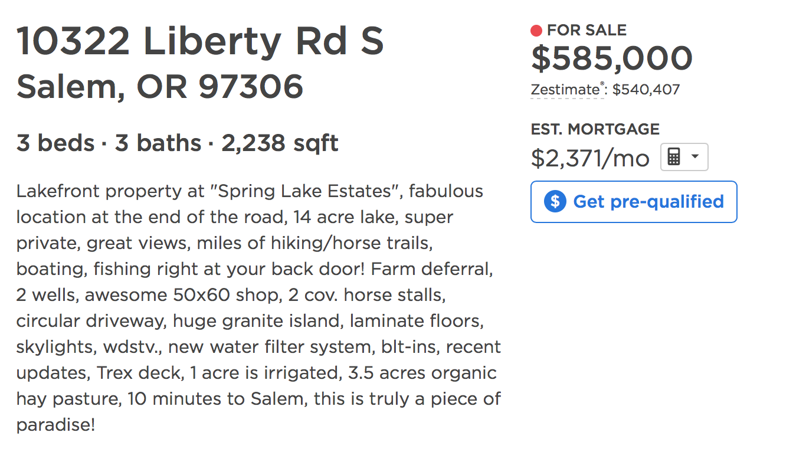The width and height of the screenshot is (806, 452).
Task: Click the dollar sign icon on pre-qualified button
Action: click(555, 202)
